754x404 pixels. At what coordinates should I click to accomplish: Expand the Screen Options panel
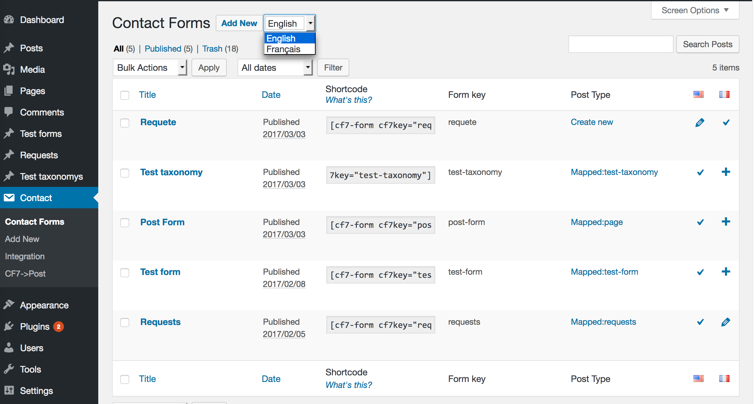tap(695, 10)
